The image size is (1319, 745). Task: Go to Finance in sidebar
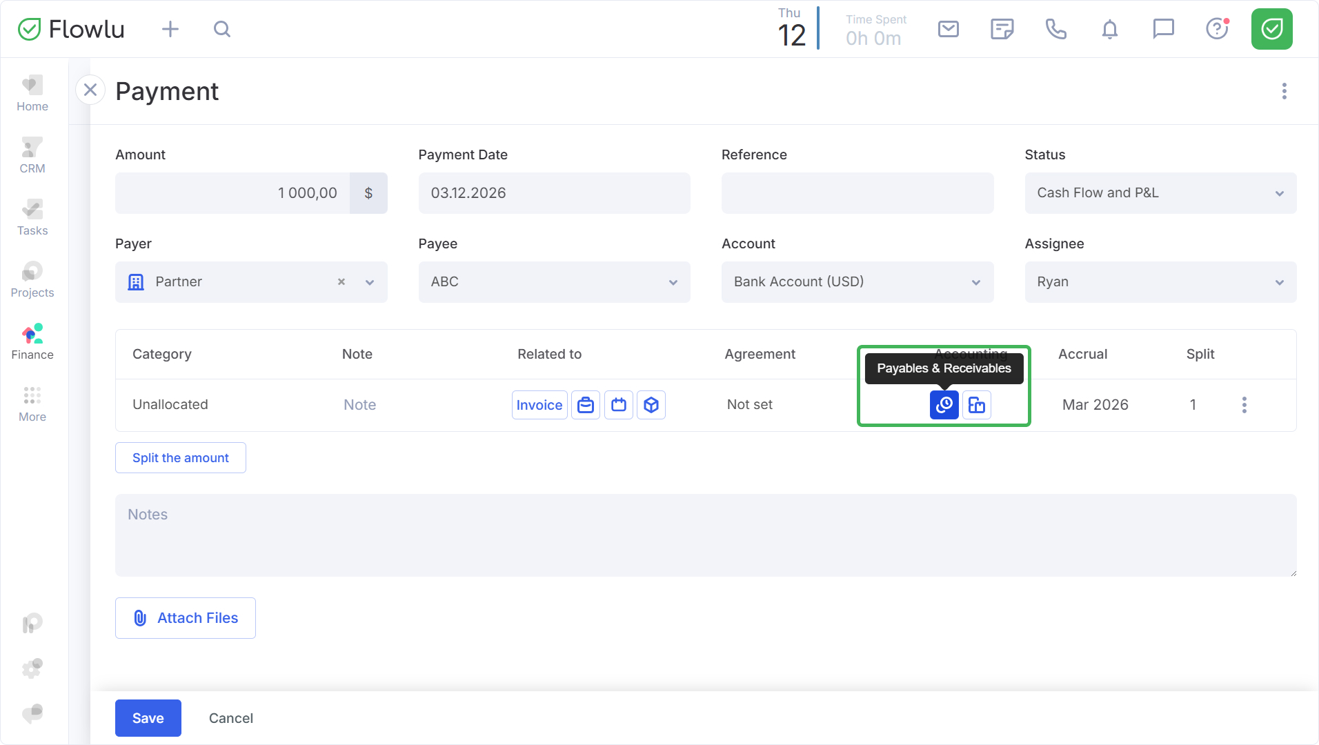[32, 342]
